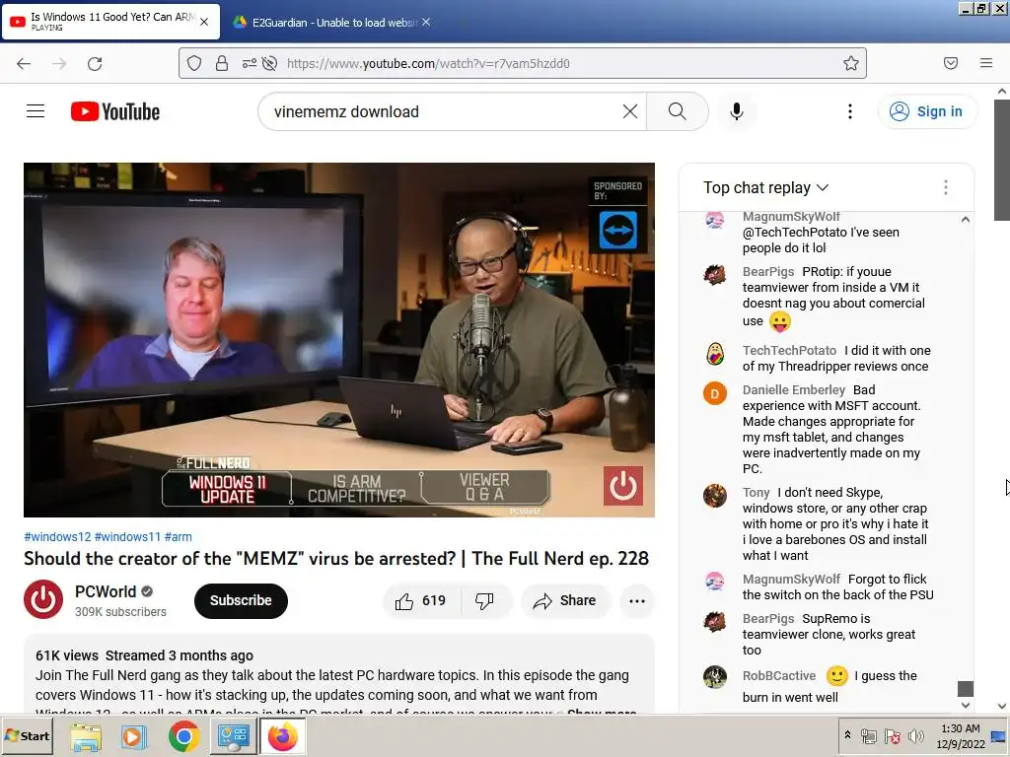Open MagnumSkyWolf avatar on PSU message
Image resolution: width=1010 pixels, height=757 pixels.
(x=714, y=581)
